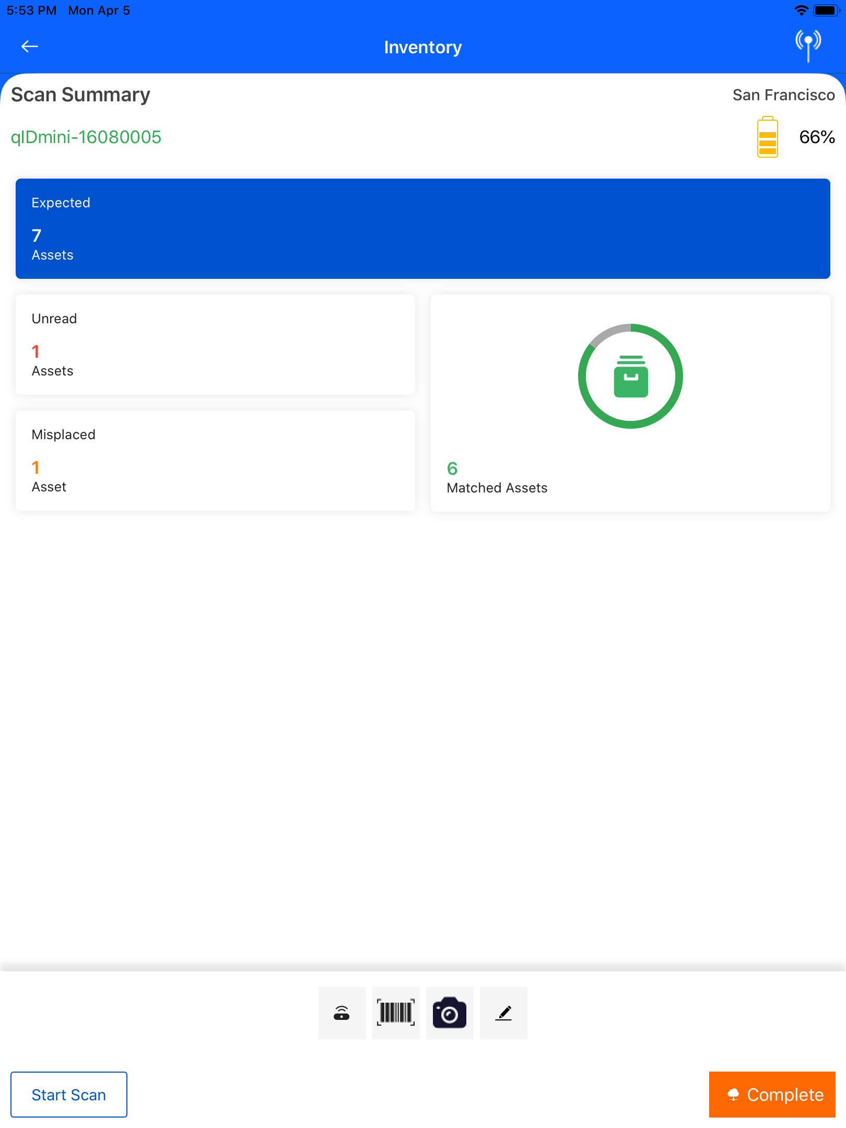Go back using the arrow icon
Viewport: 846px width, 1128px height.
(30, 46)
